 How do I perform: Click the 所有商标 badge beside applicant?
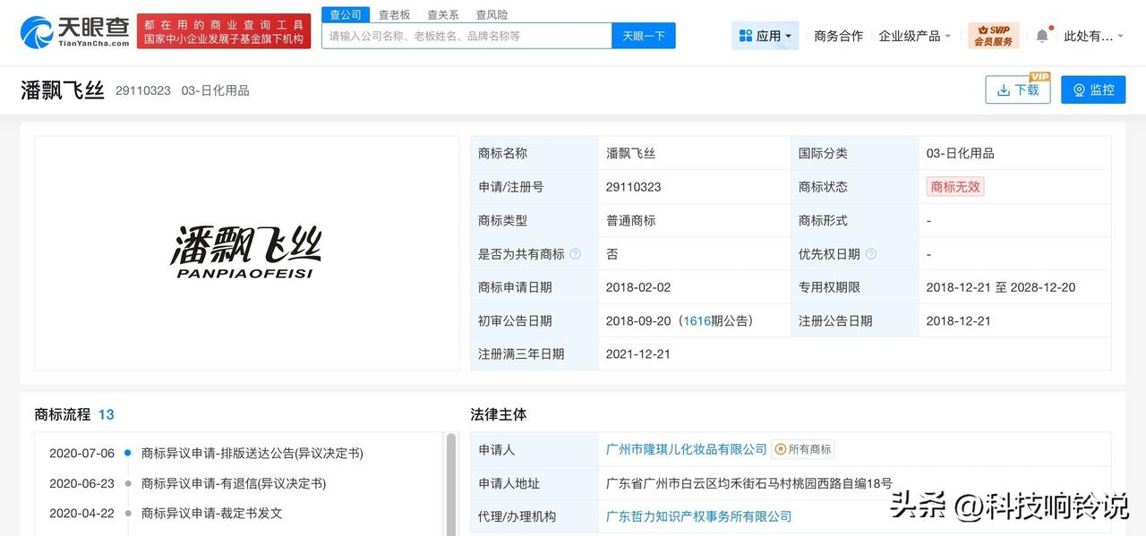tap(803, 449)
